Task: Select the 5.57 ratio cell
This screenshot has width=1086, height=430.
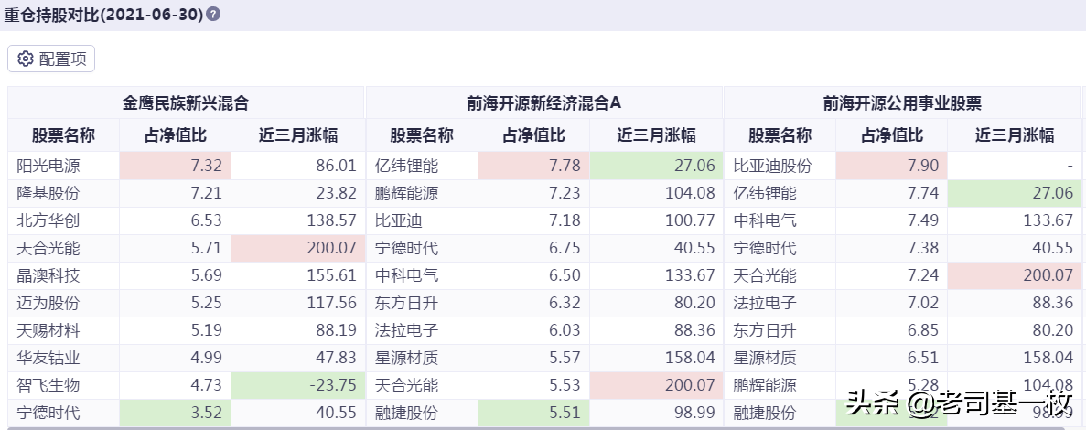Action: pyautogui.click(x=533, y=358)
